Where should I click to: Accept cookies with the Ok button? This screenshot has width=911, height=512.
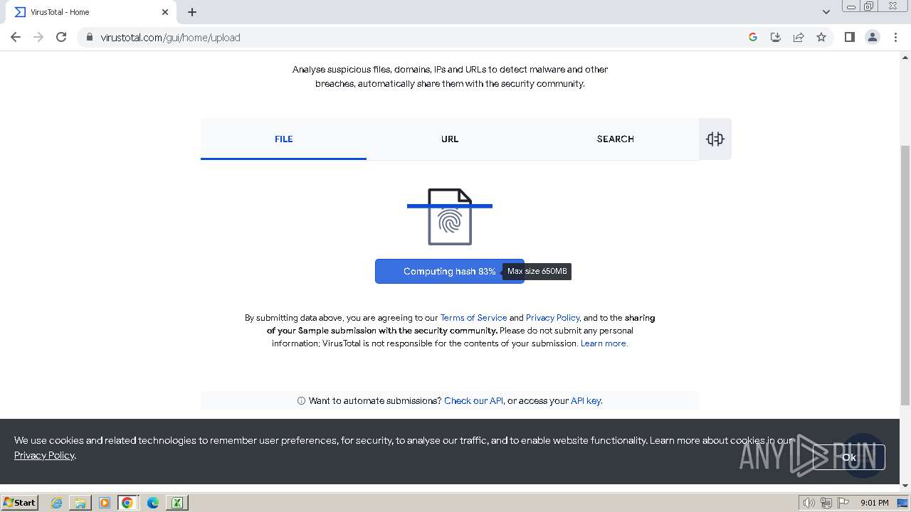click(x=849, y=457)
